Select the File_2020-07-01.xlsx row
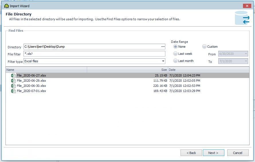 [x=127, y=91]
